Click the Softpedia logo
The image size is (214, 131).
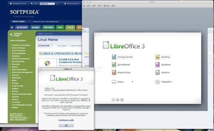(25, 12)
